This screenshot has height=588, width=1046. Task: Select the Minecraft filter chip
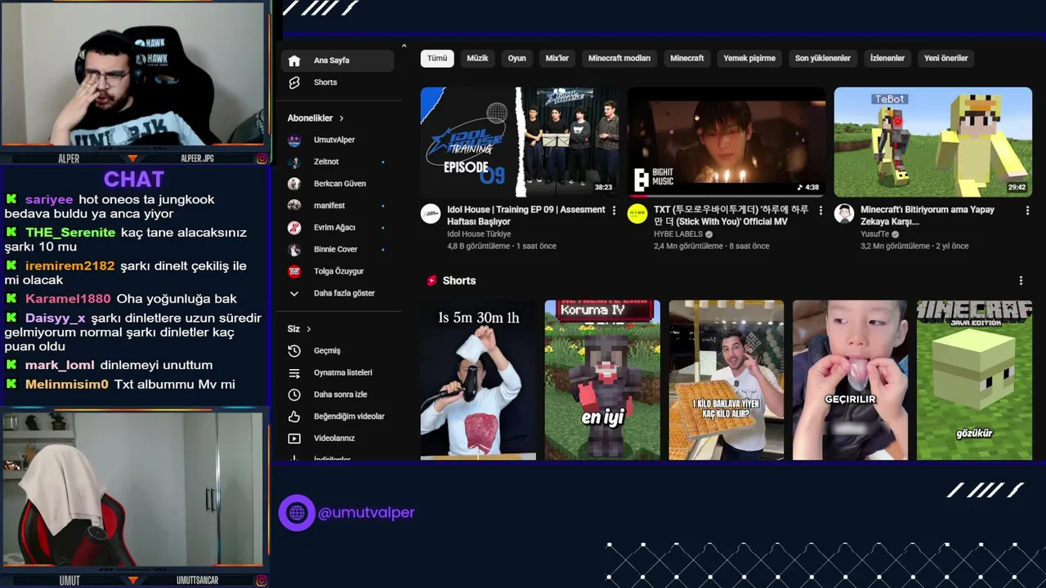(687, 59)
